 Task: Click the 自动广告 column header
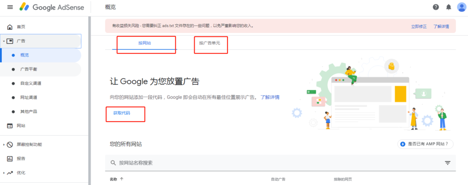click(278, 180)
